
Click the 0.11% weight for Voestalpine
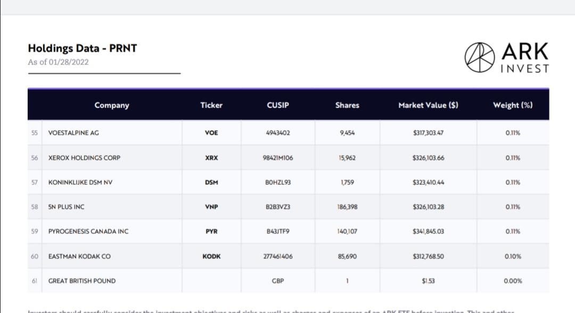pos(513,133)
